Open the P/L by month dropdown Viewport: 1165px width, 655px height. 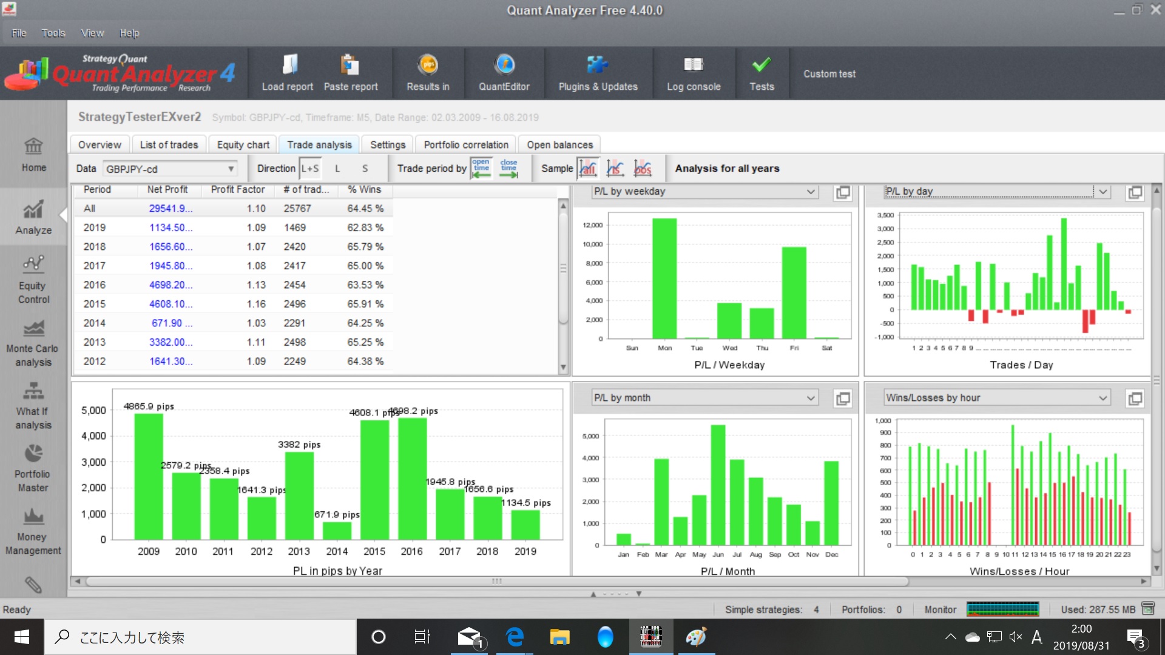[x=811, y=398]
